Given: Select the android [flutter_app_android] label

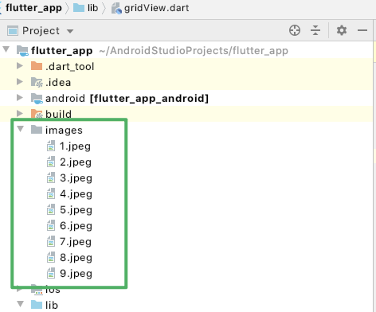Looking at the screenshot, I should [x=127, y=99].
